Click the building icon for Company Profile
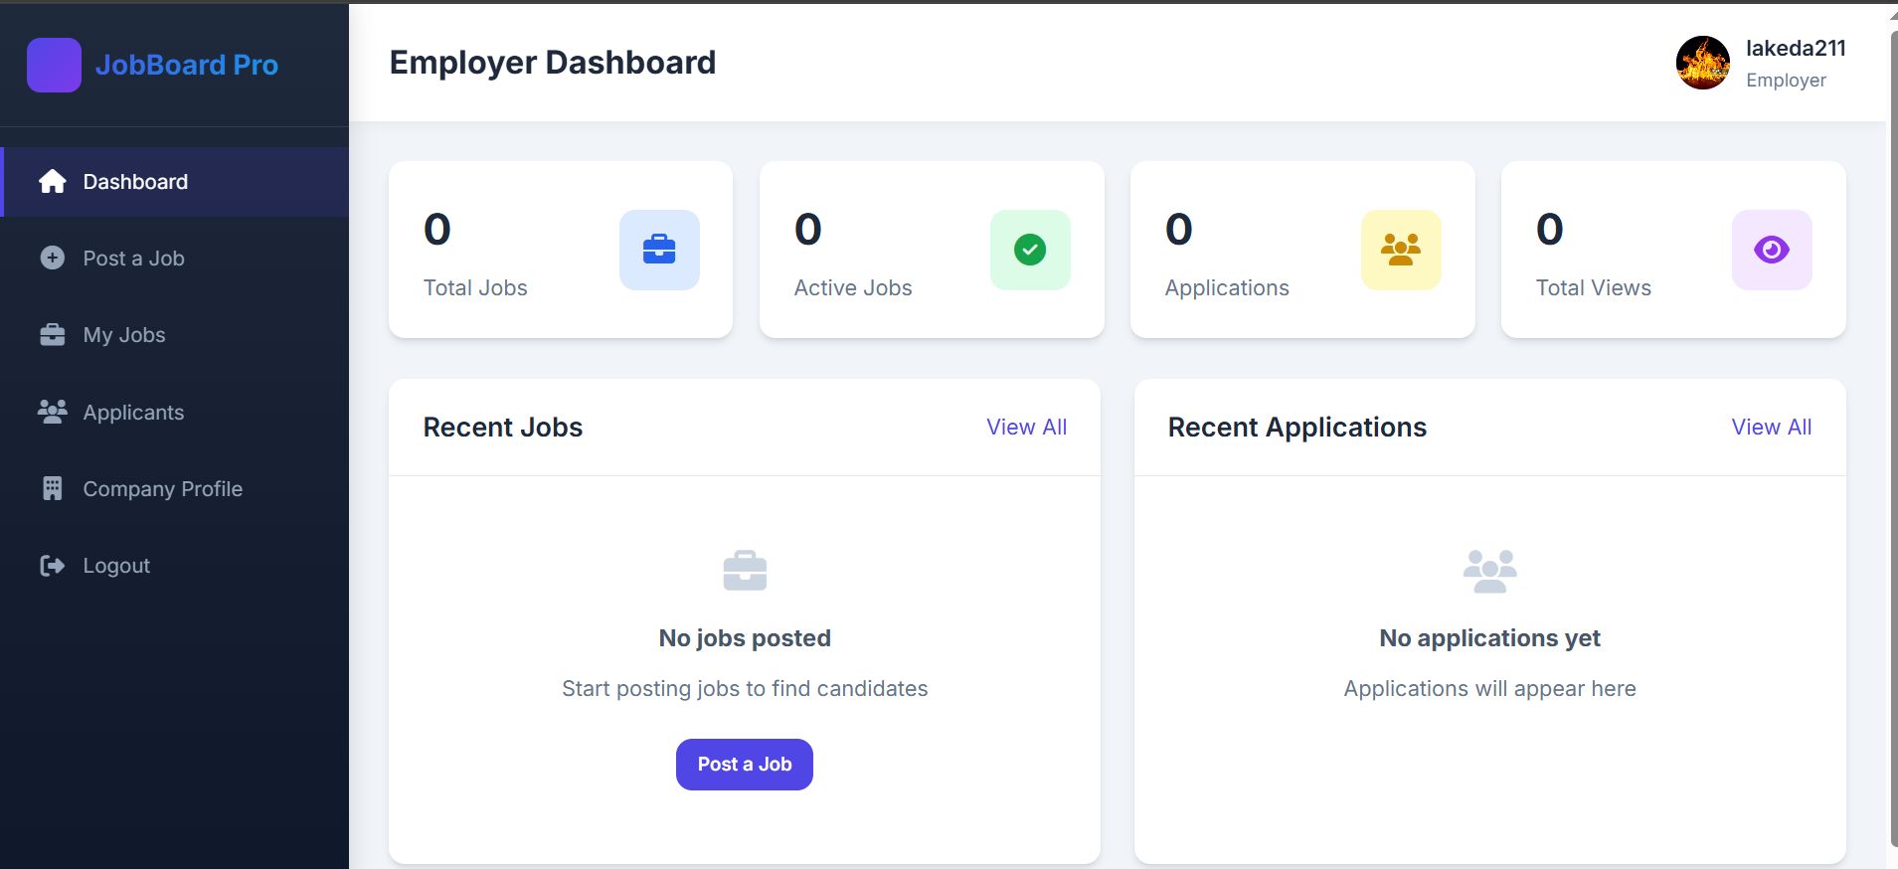 pyautogui.click(x=53, y=489)
